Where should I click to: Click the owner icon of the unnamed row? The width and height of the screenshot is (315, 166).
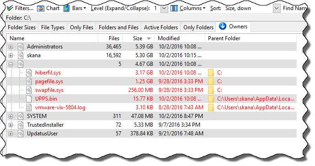(21, 64)
